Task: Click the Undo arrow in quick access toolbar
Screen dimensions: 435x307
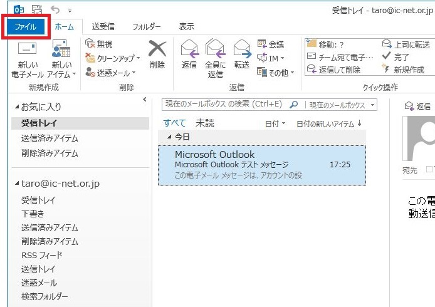Action: click(55, 10)
